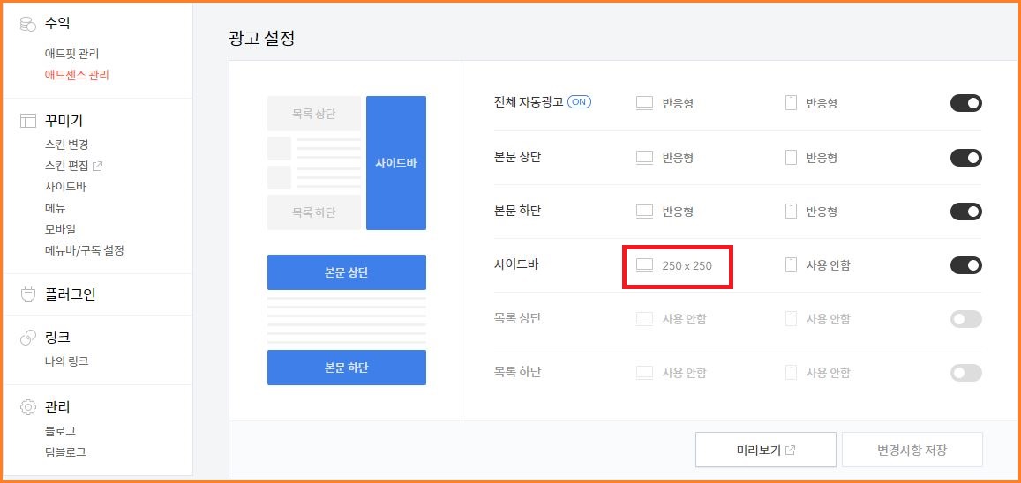Image resolution: width=1021 pixels, height=483 pixels.
Task: Click the ON badge next to 전체 자동광고
Action: (579, 102)
